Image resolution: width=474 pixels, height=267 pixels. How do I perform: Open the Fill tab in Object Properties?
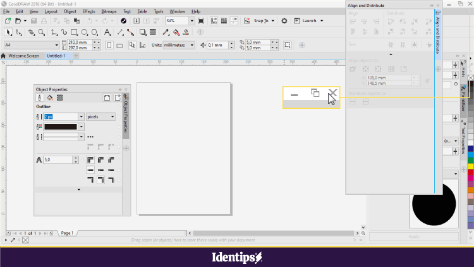click(x=49, y=98)
